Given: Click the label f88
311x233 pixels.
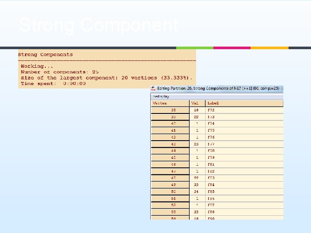Looking at the screenshot, I should point(211,212).
